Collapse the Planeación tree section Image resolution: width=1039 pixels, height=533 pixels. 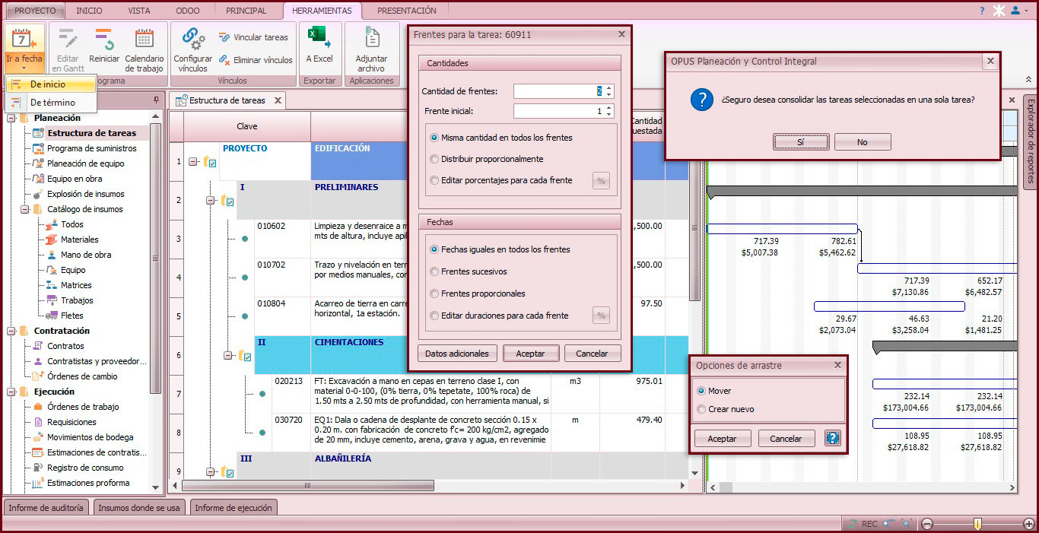tap(11, 118)
